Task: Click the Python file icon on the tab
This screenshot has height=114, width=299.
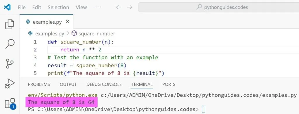Action: point(28,22)
